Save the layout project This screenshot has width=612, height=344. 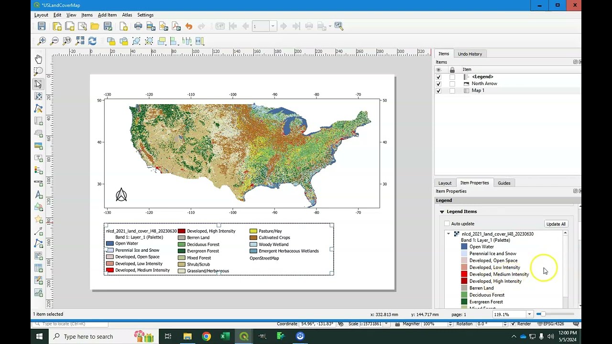coord(42,26)
